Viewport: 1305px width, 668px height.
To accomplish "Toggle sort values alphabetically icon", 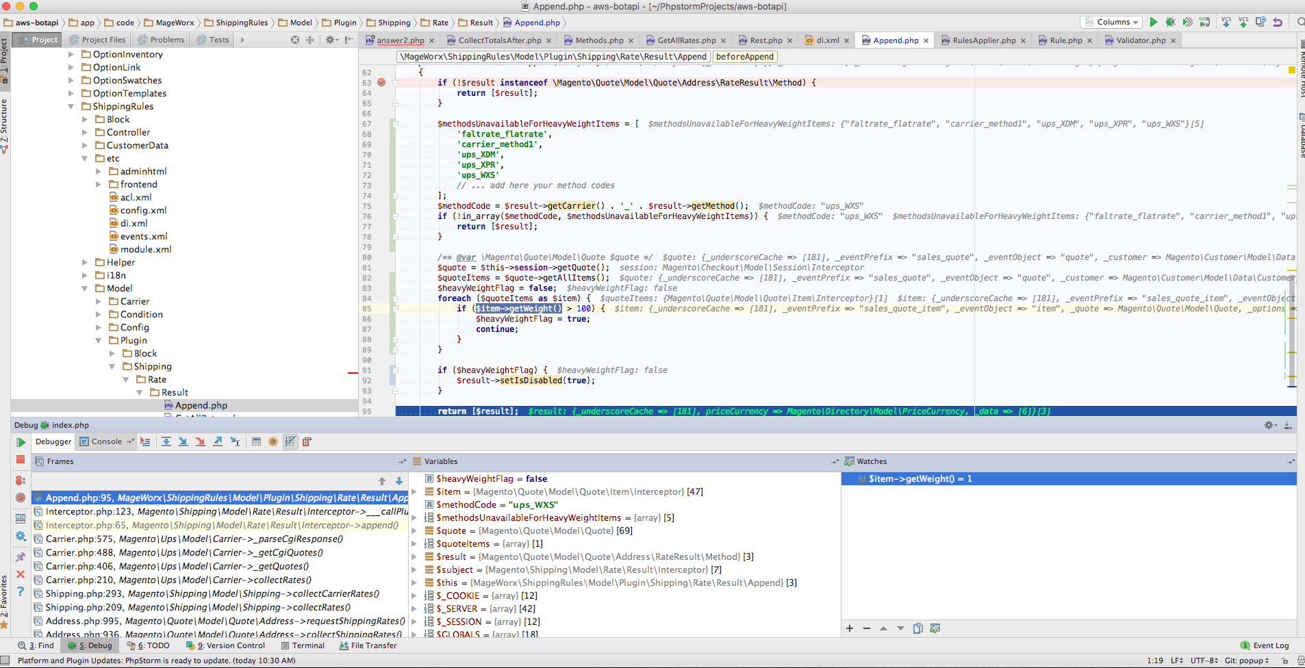I will [290, 441].
